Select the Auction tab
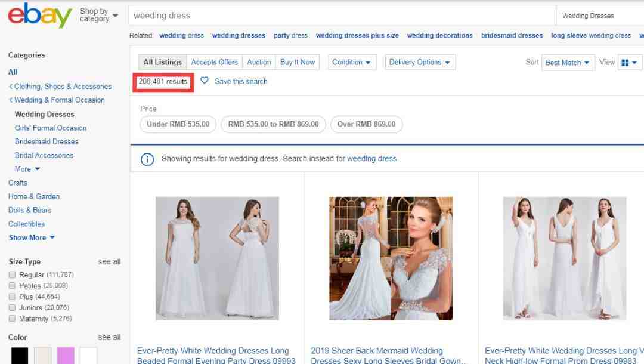The width and height of the screenshot is (644, 364). (x=259, y=63)
